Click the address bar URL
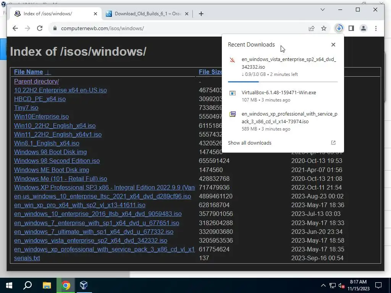391x293 pixels. click(102, 28)
